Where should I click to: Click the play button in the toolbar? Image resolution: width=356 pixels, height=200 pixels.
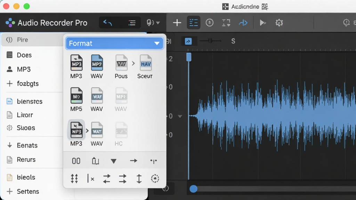[263, 23]
